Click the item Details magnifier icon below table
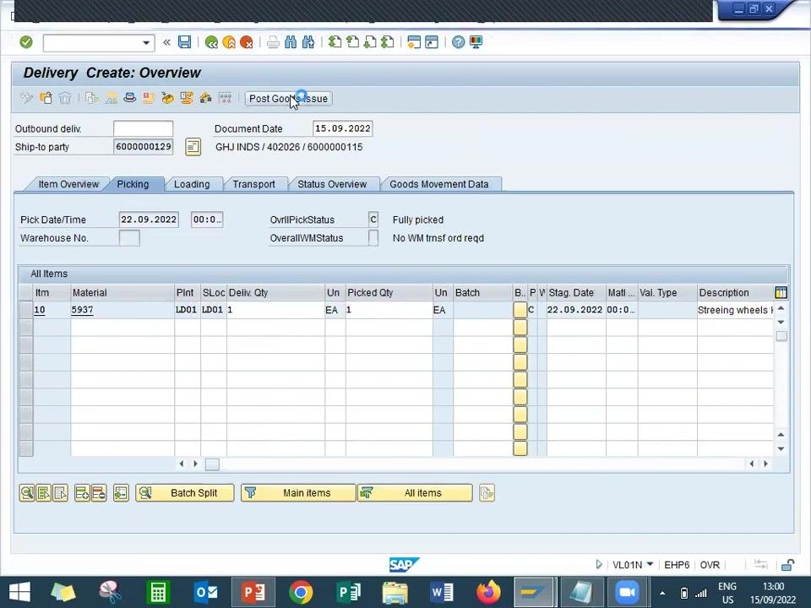811x608 pixels. coord(27,492)
